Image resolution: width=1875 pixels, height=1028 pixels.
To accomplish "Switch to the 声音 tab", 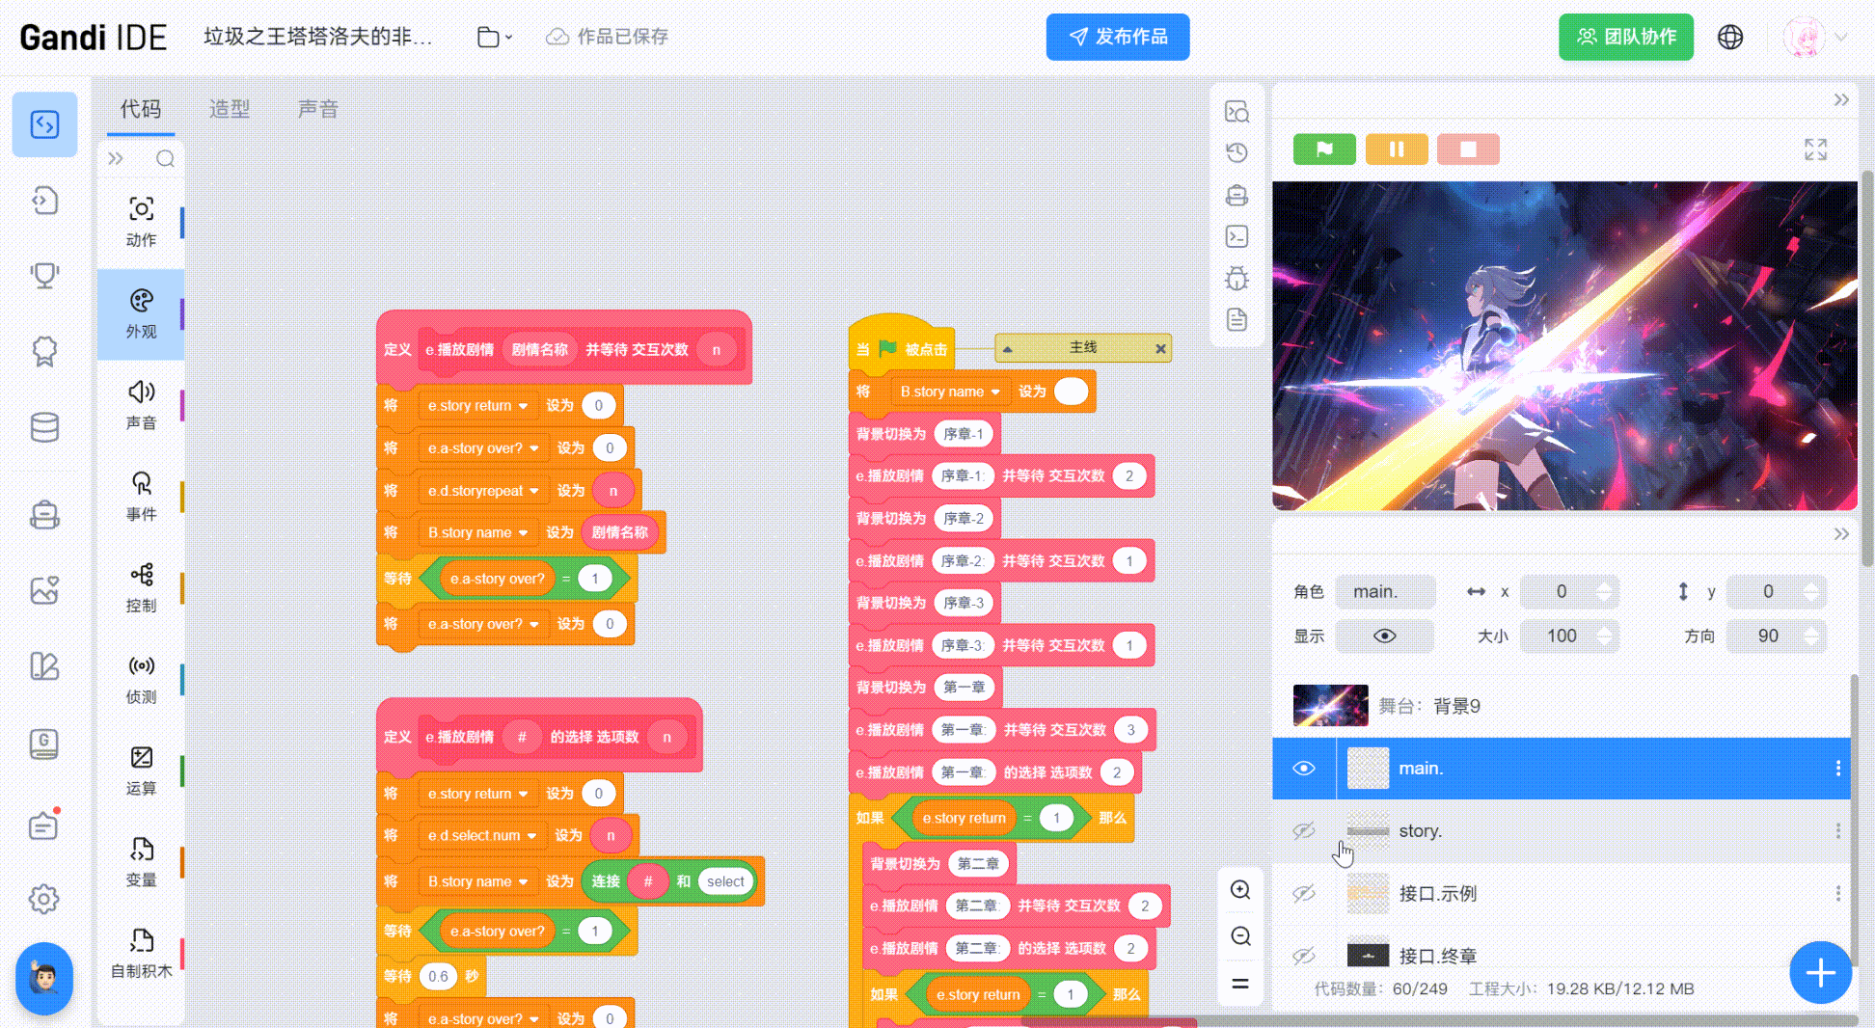I will [318, 109].
